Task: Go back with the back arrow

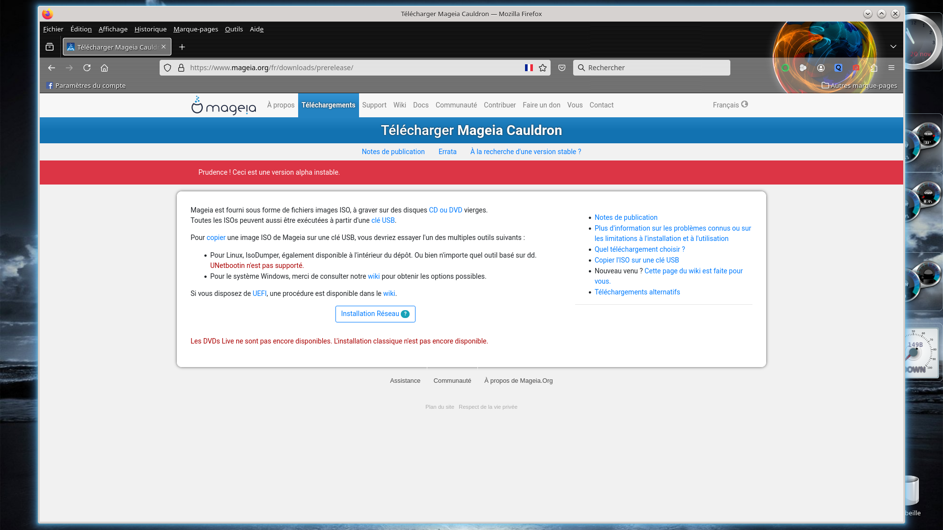Action: point(52,68)
